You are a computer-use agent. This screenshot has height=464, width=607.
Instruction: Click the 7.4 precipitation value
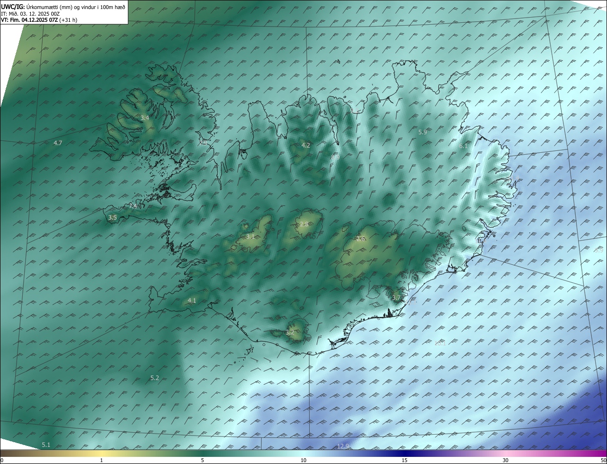tap(133, 206)
